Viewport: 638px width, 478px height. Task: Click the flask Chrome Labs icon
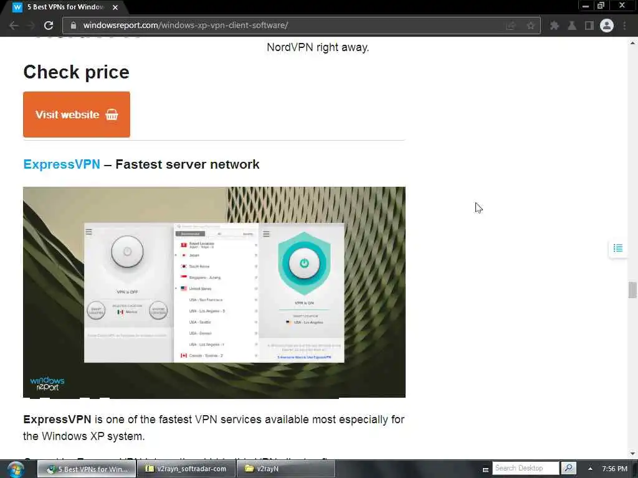pos(572,26)
